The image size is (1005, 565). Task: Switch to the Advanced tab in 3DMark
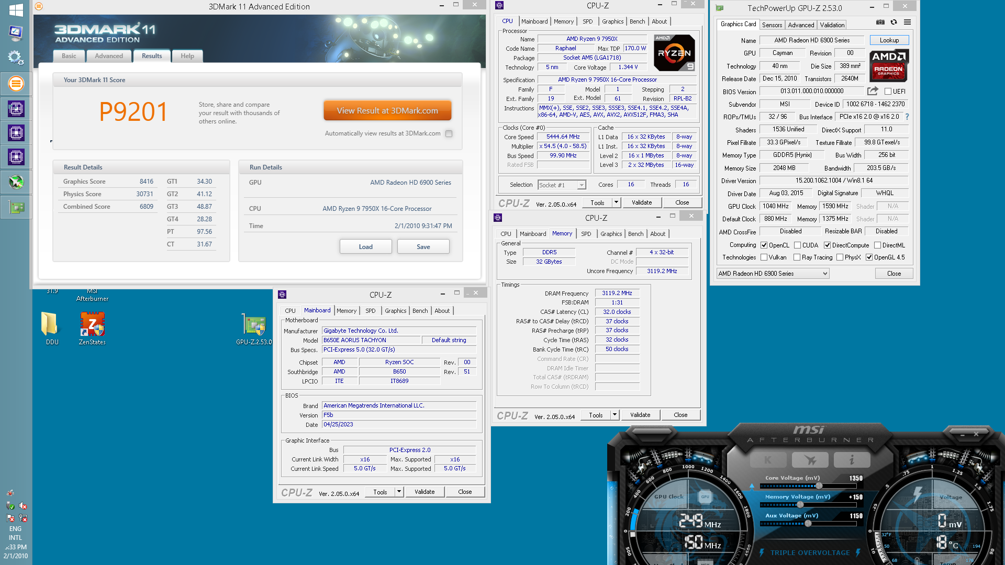coord(109,56)
